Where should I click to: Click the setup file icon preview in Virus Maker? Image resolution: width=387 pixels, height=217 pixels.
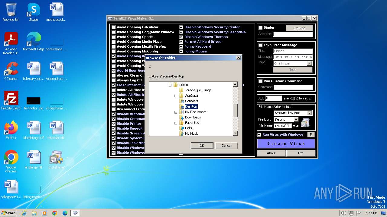tap(305, 122)
